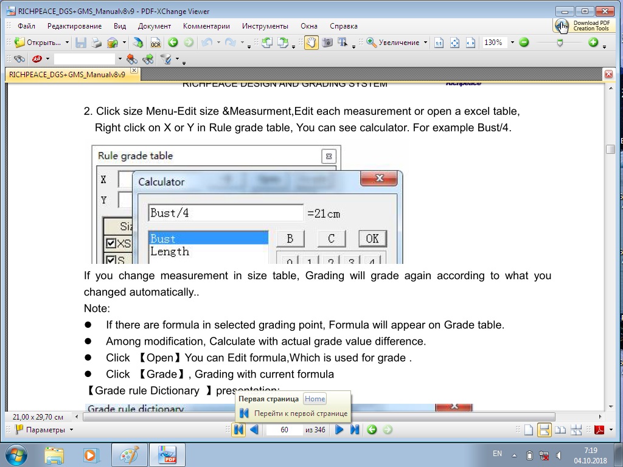Screen dimensions: 623x467
Task: Click the Ask search provider icon
Action: 37,59
